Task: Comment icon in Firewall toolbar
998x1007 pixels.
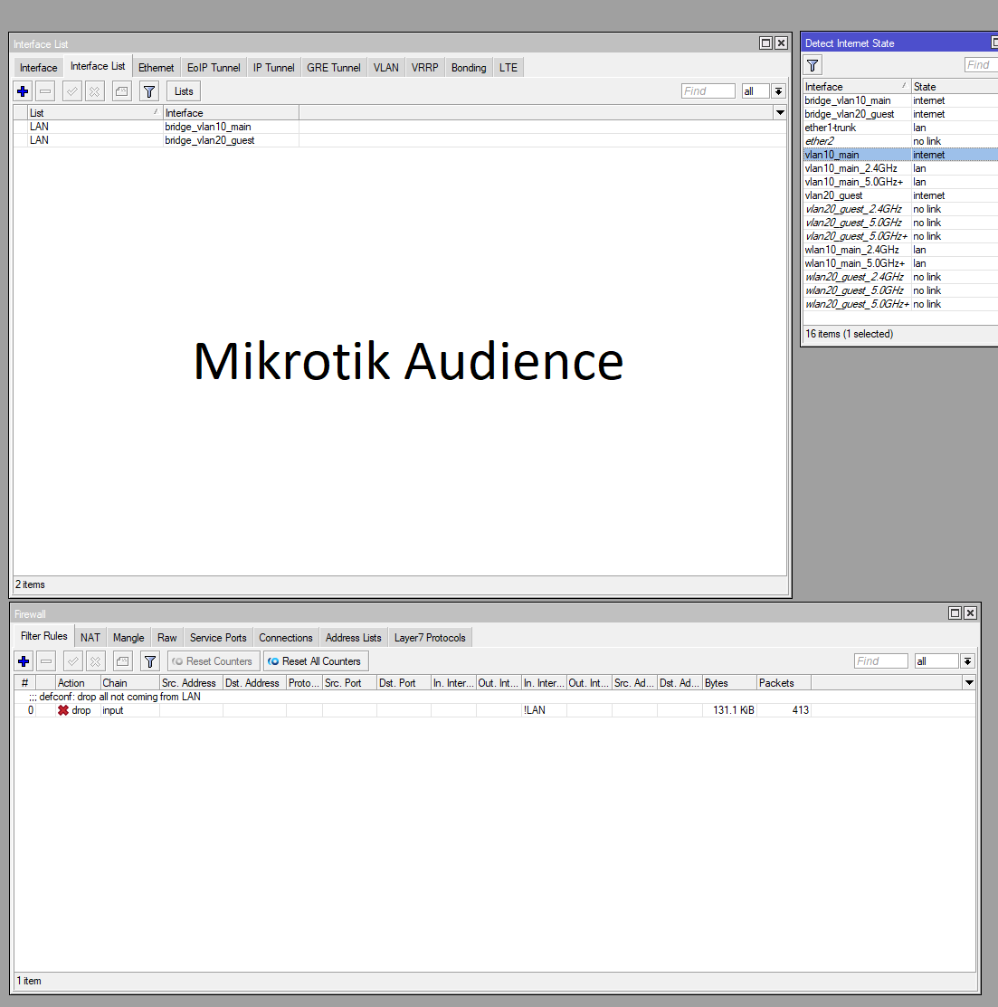Action: pos(123,660)
